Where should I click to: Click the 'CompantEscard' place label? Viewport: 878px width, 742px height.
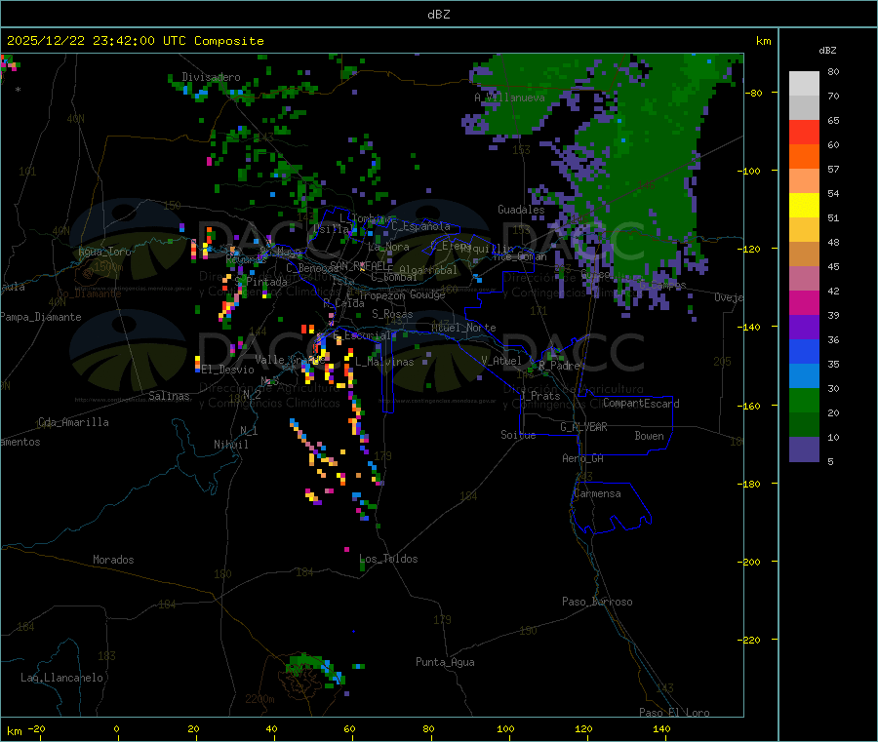[641, 404]
